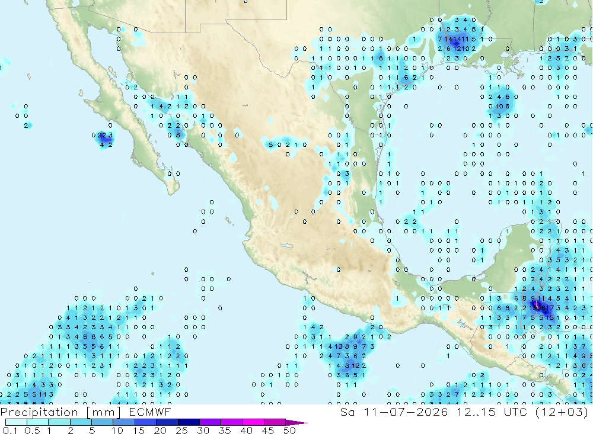Click the '40' legend scale label
593x434 pixels.
[246, 430]
